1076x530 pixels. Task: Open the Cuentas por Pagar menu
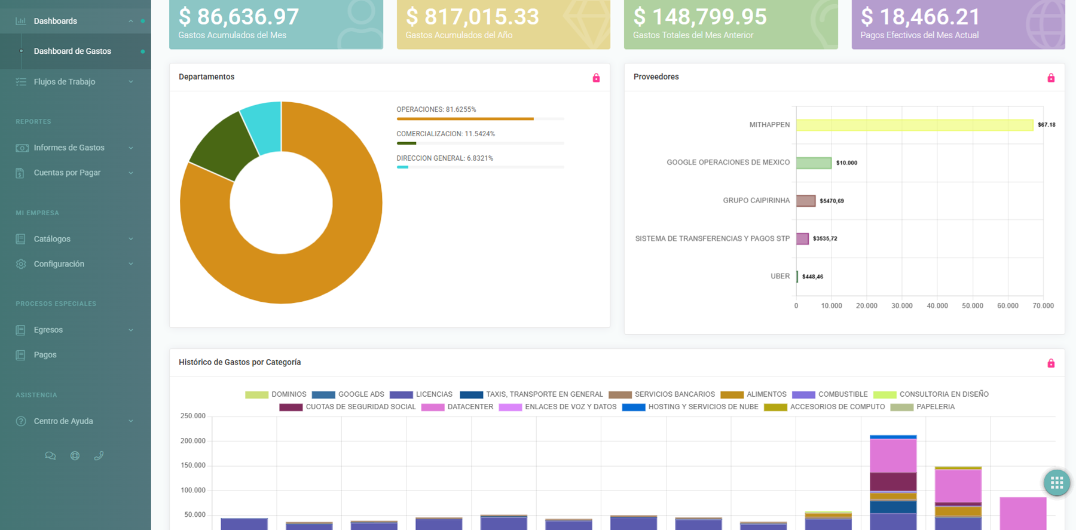coord(67,173)
